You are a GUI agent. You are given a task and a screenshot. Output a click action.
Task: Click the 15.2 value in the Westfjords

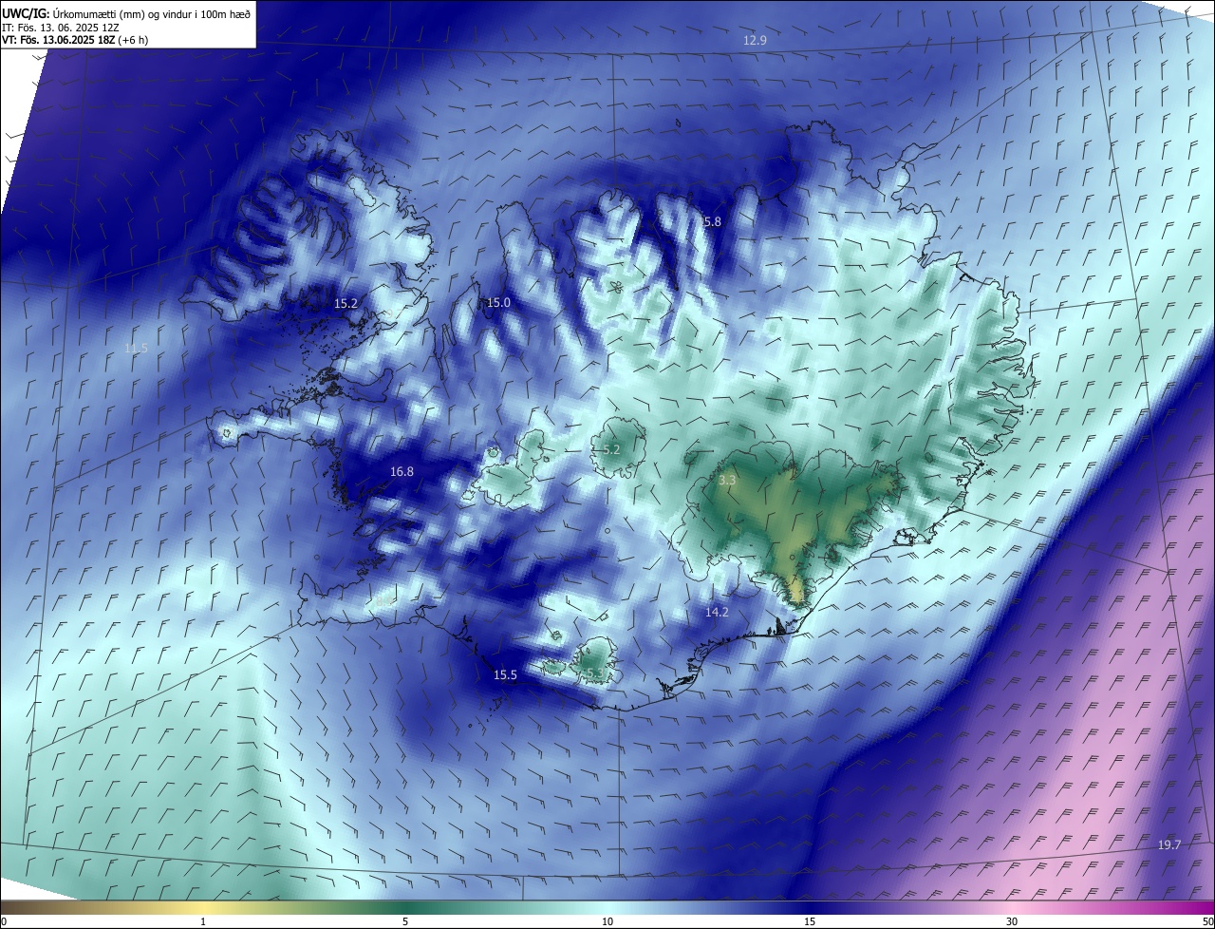point(346,304)
